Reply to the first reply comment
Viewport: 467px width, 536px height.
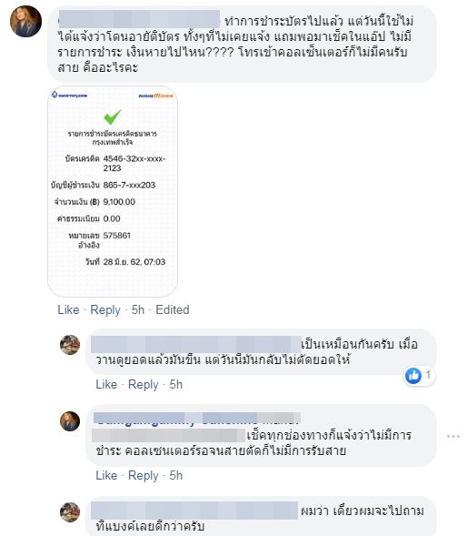point(143,384)
